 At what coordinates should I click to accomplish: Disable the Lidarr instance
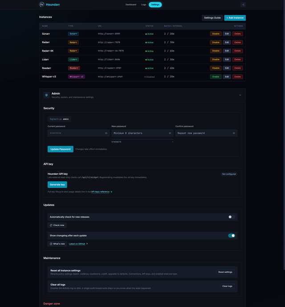pyautogui.click(x=216, y=60)
